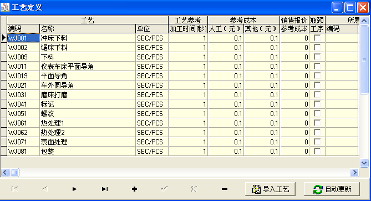Click the vertical scrollbar up arrow
371x201 pixels.
[x=364, y=21]
